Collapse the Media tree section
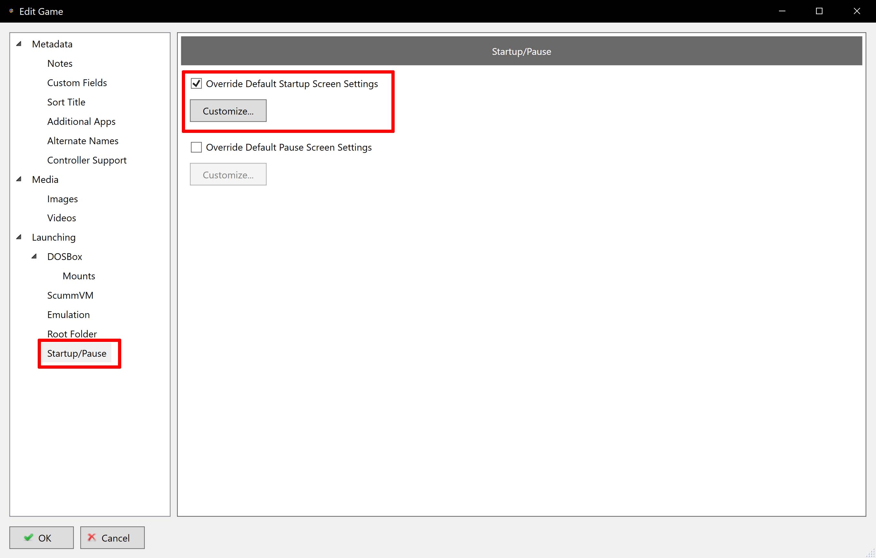876x558 pixels. [19, 179]
